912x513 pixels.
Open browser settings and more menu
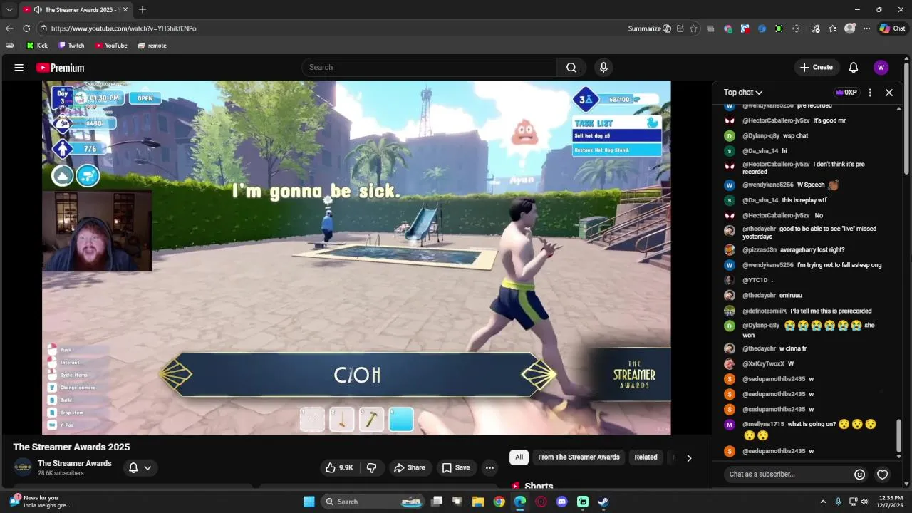click(x=866, y=28)
